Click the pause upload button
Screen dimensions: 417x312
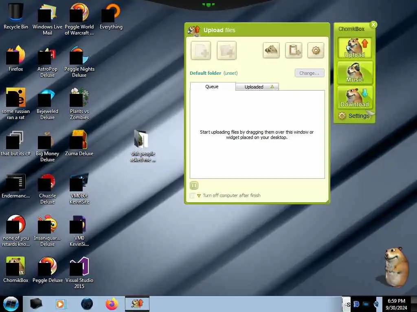tap(194, 185)
